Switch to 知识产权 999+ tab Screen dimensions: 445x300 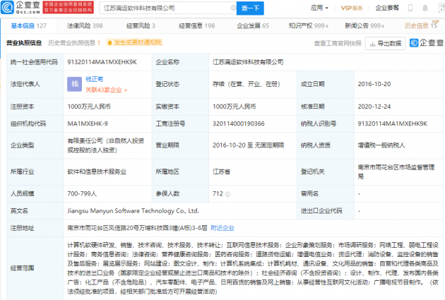pyautogui.click(x=309, y=26)
